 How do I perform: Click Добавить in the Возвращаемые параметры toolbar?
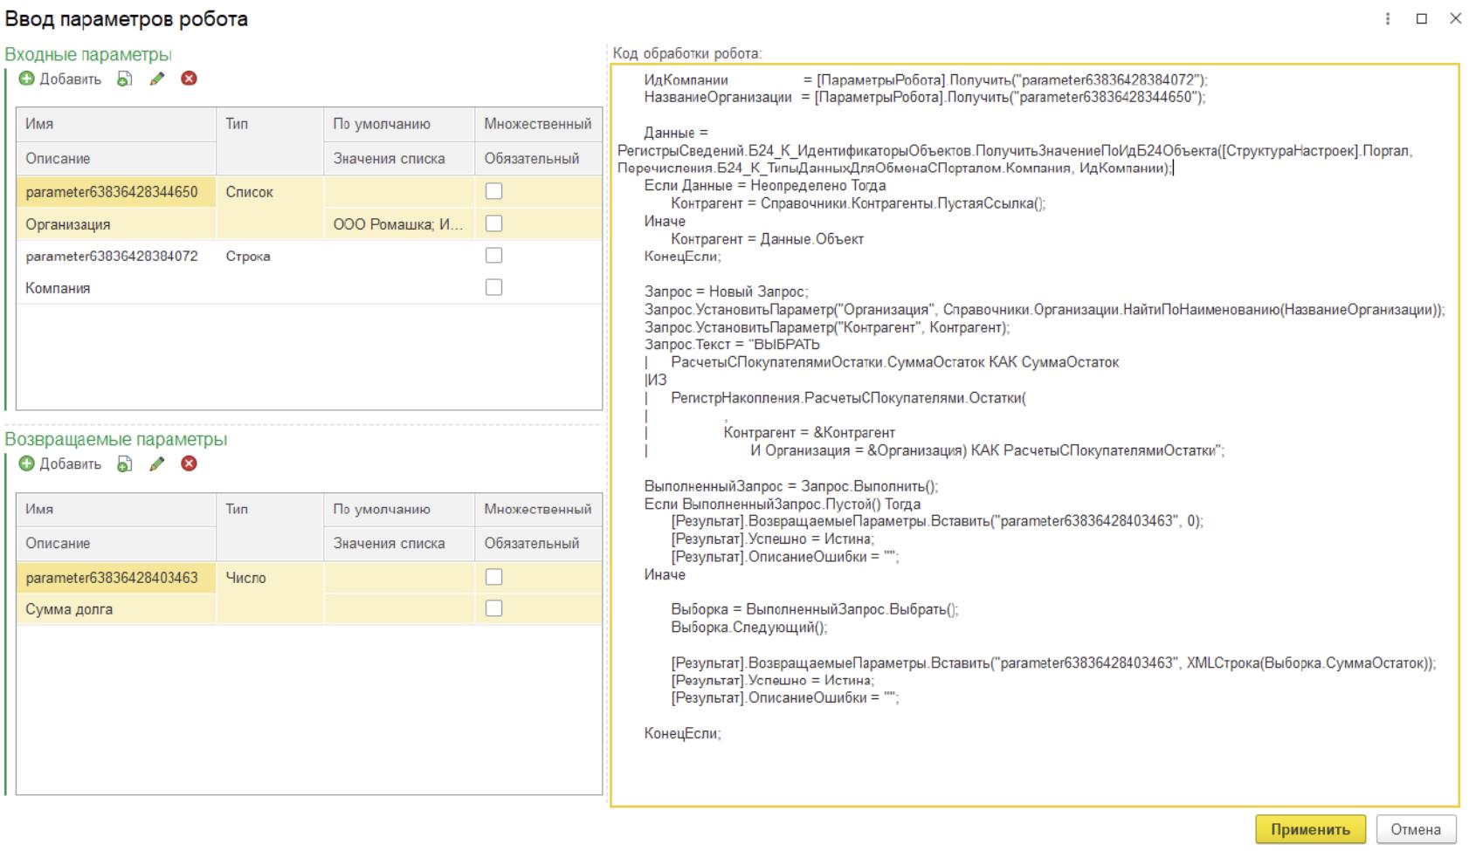[x=60, y=464]
